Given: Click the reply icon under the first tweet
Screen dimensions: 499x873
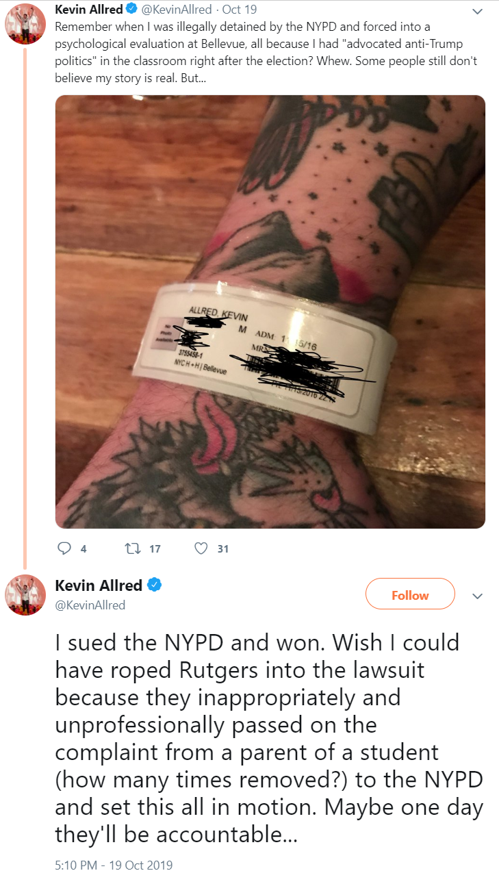Looking at the screenshot, I should (x=64, y=548).
